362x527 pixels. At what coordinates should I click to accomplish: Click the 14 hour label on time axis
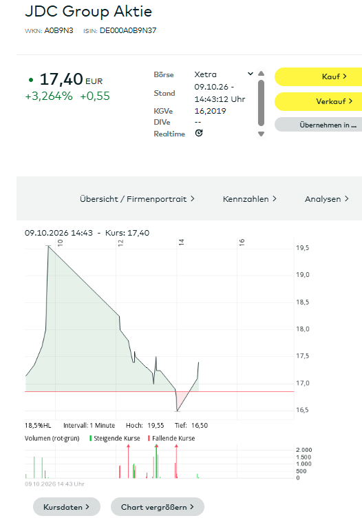point(181,242)
